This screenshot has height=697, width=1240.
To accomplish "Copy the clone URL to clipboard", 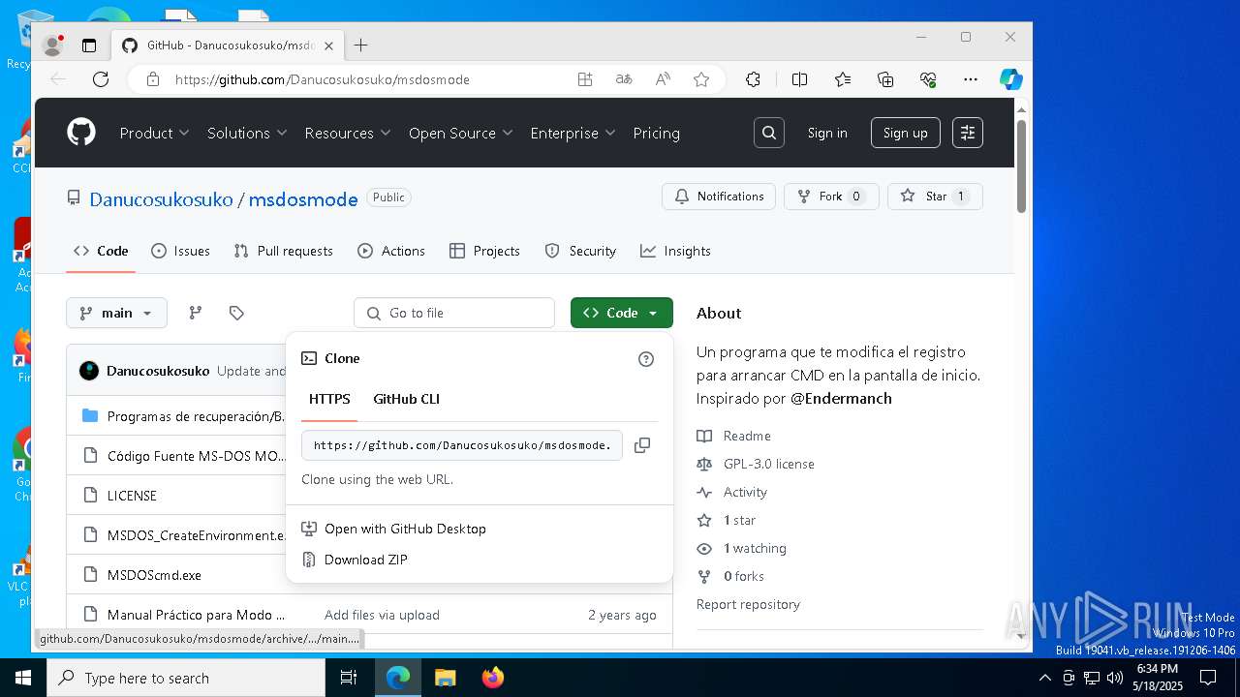I will coord(641,445).
